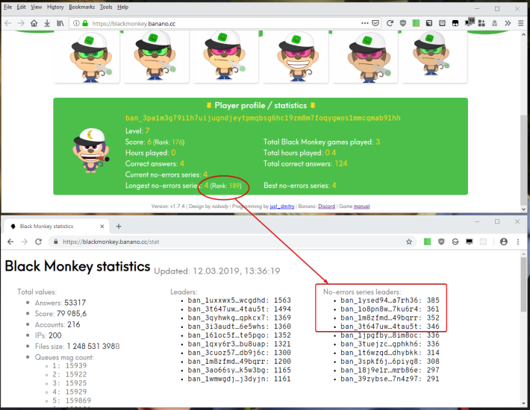Viewport: 530px width, 410px height.
Task: Follow the Discord link
Action: (x=326, y=206)
